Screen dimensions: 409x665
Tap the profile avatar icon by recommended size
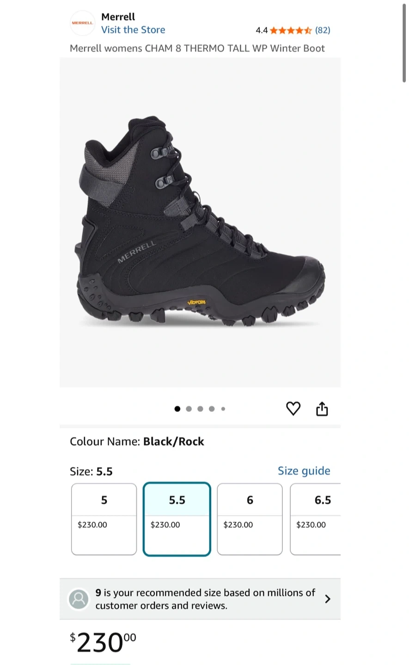click(x=79, y=599)
